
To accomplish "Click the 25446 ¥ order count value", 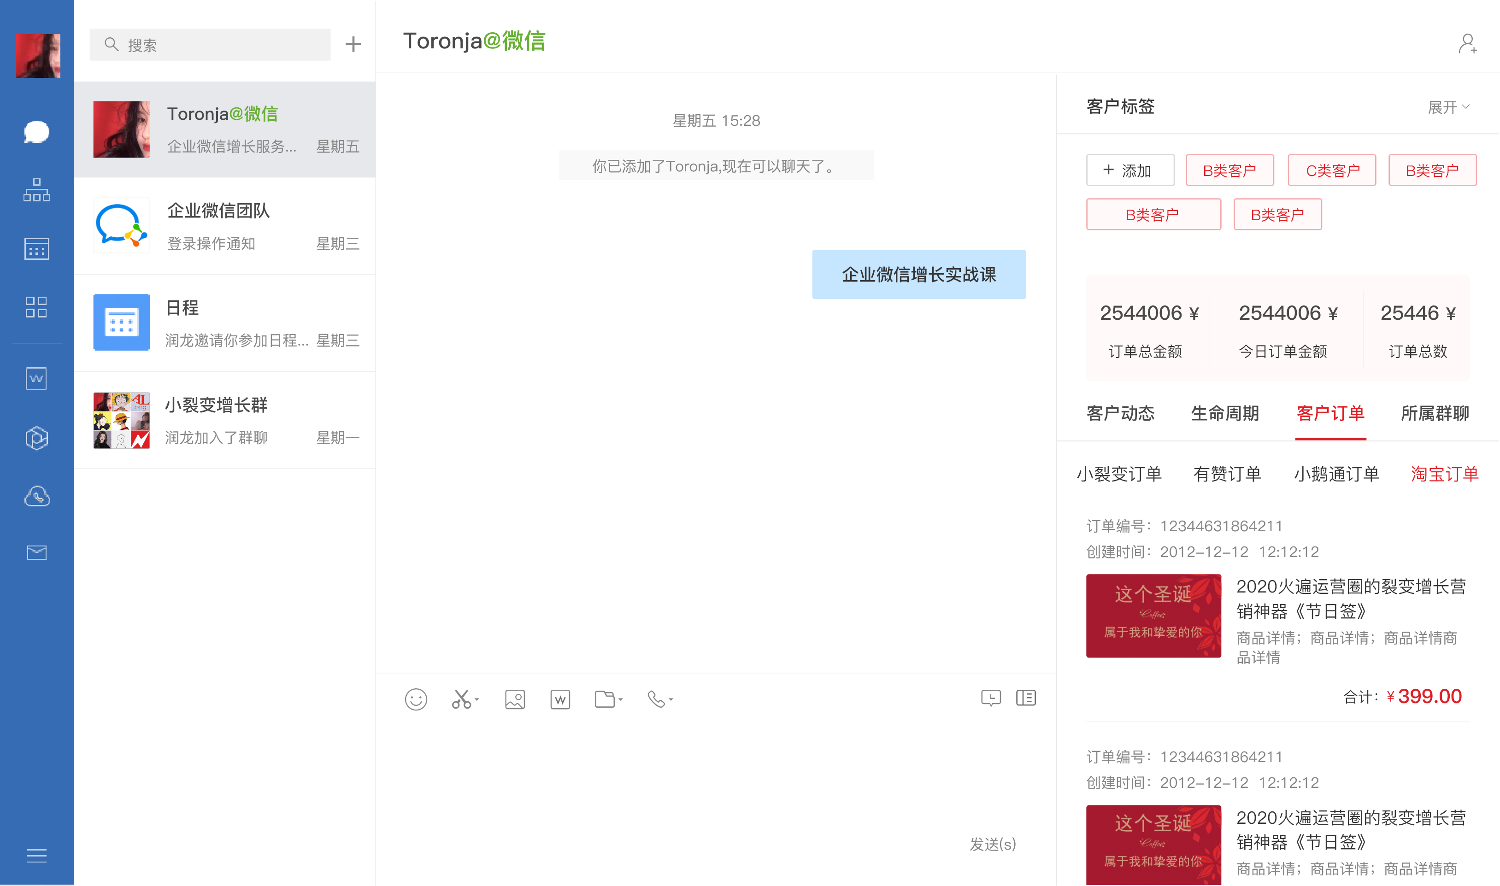I will [1418, 313].
